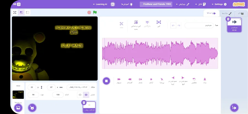Click the Copy (کپی) tool icon
248x114 pixels.
tap(159, 22)
